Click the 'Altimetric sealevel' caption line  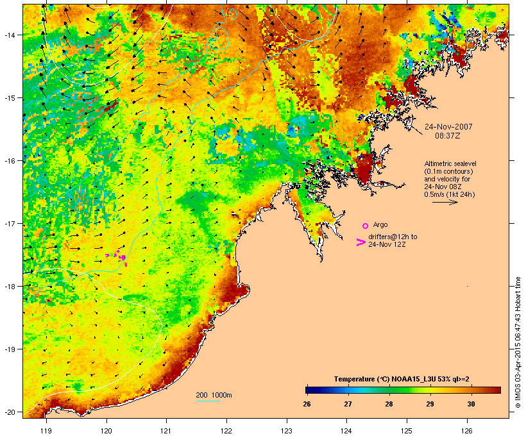click(x=450, y=163)
